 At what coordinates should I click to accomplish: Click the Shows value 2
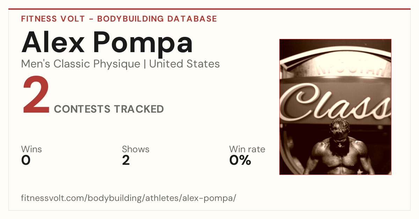pyautogui.click(x=126, y=160)
